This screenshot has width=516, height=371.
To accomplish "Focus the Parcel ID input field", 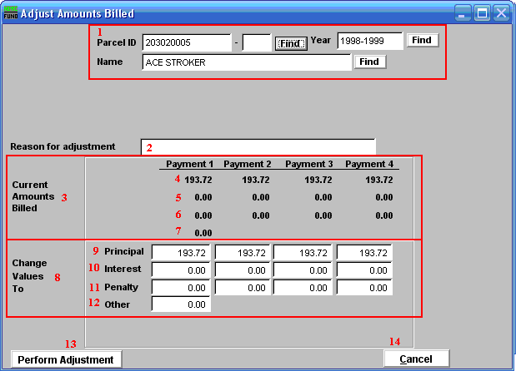I will [x=186, y=42].
